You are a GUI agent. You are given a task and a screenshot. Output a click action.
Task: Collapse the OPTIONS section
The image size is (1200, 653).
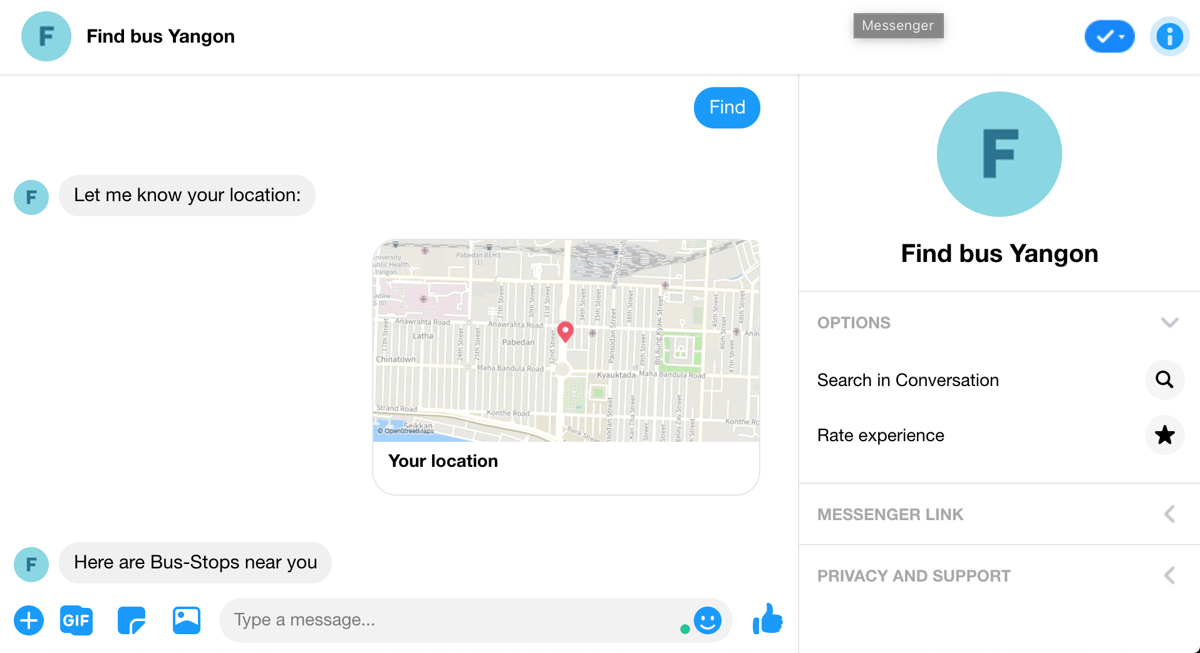point(1000,323)
